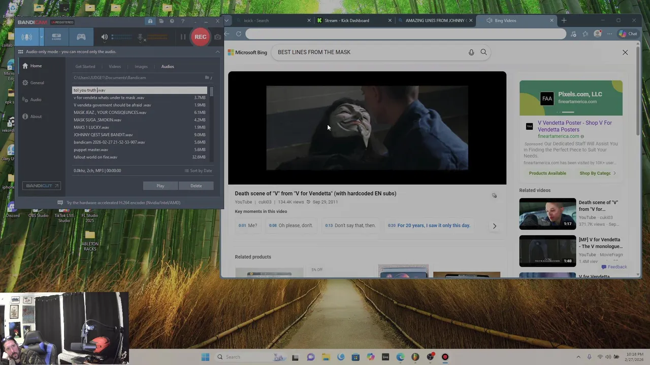Screen dimensions: 650x365
Task: Click Bandicam icon on taskbar
Action: point(445,357)
